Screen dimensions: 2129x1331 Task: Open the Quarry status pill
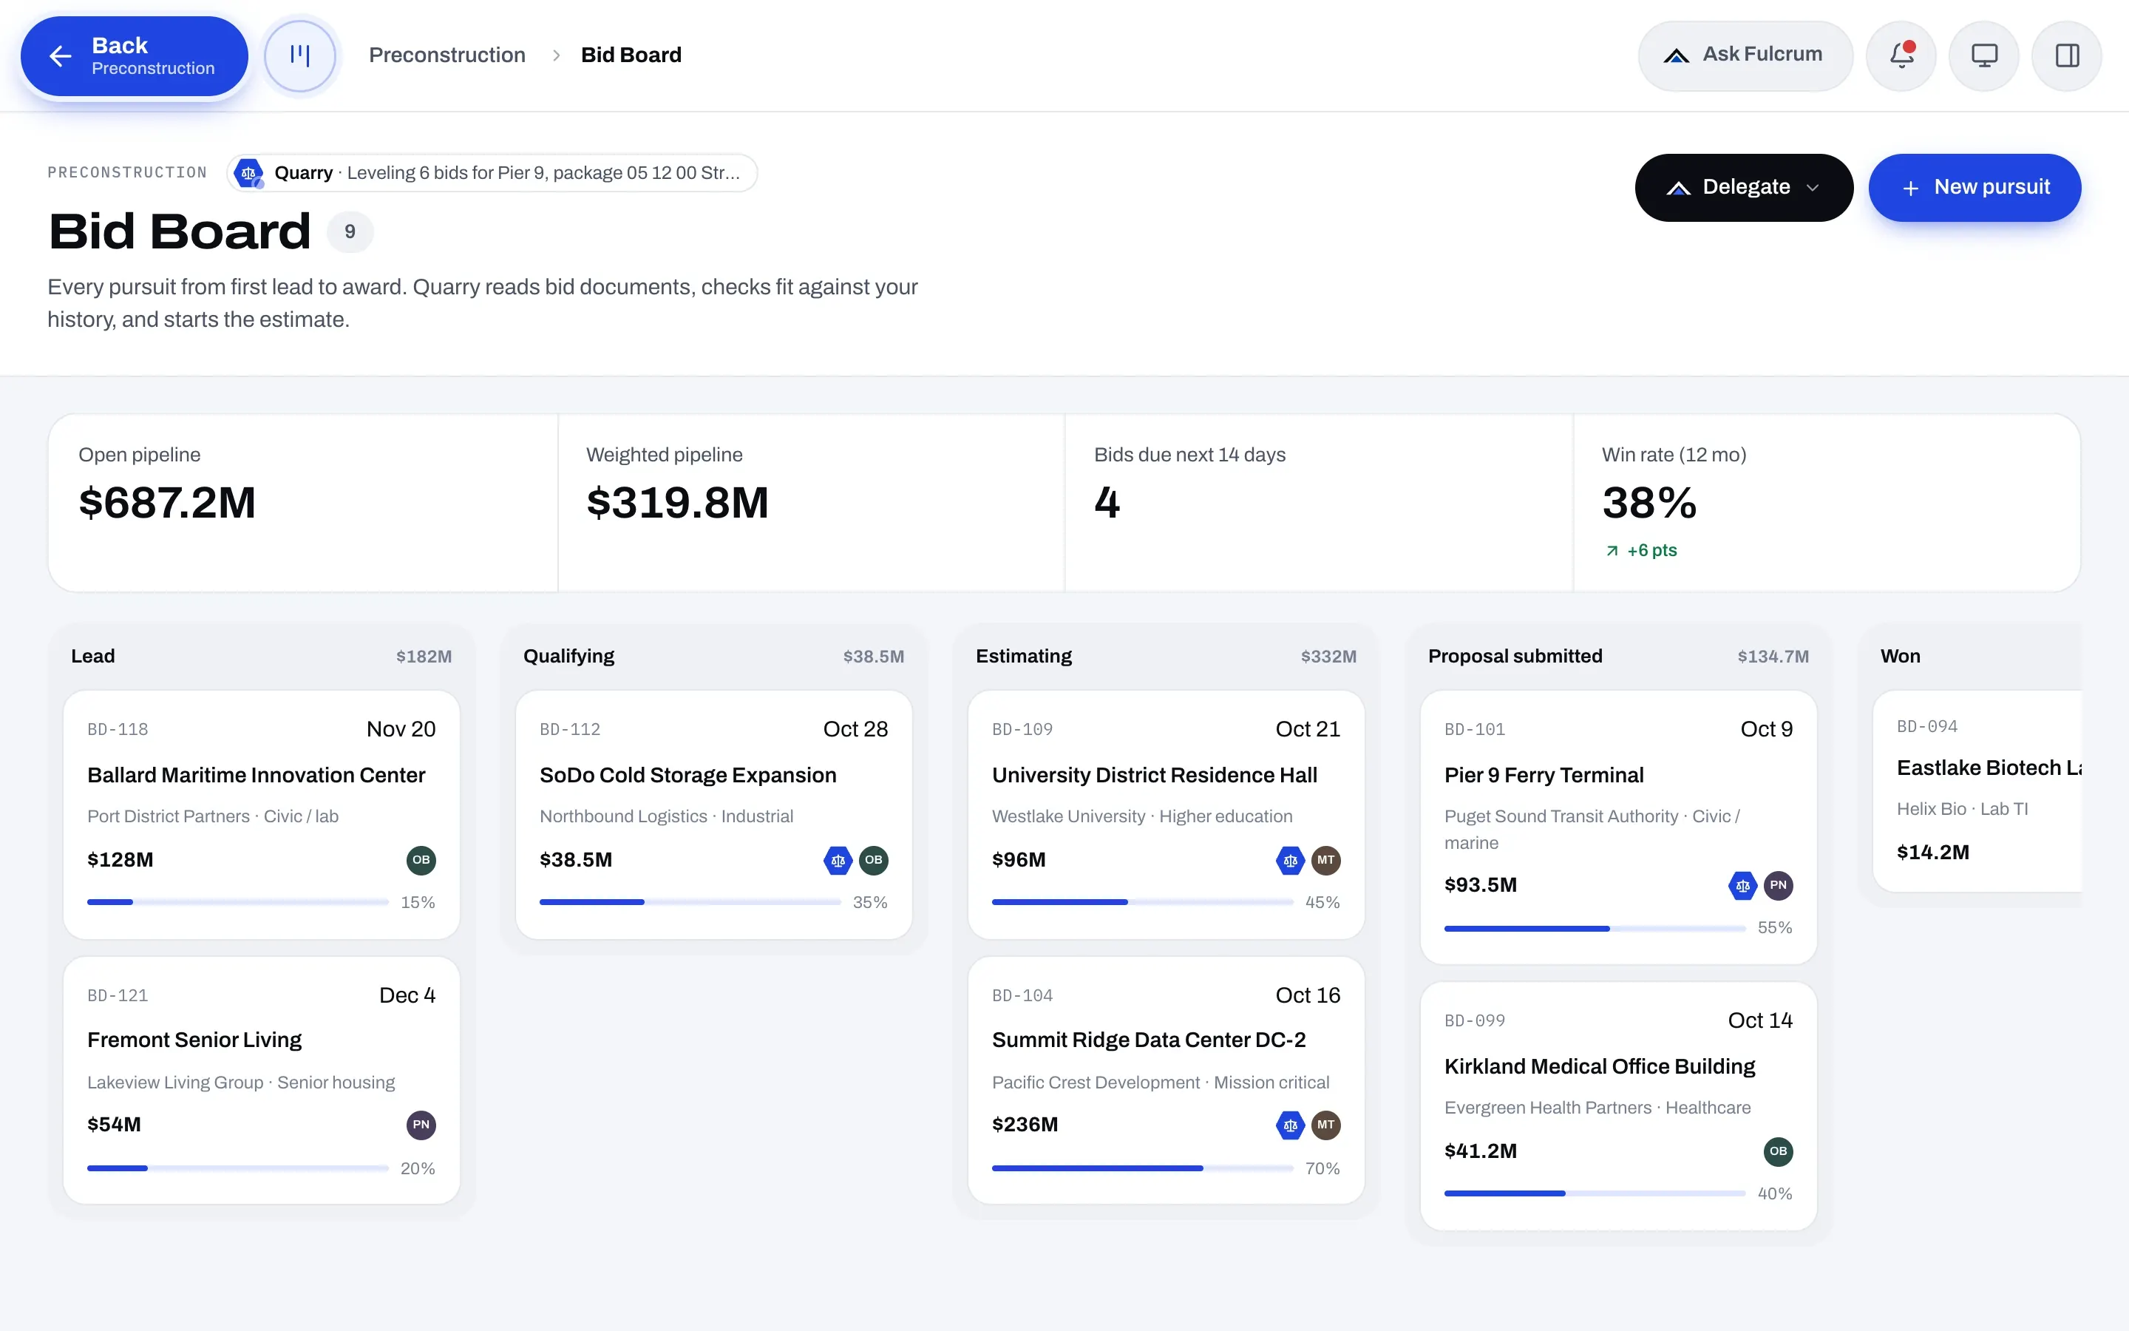(492, 172)
